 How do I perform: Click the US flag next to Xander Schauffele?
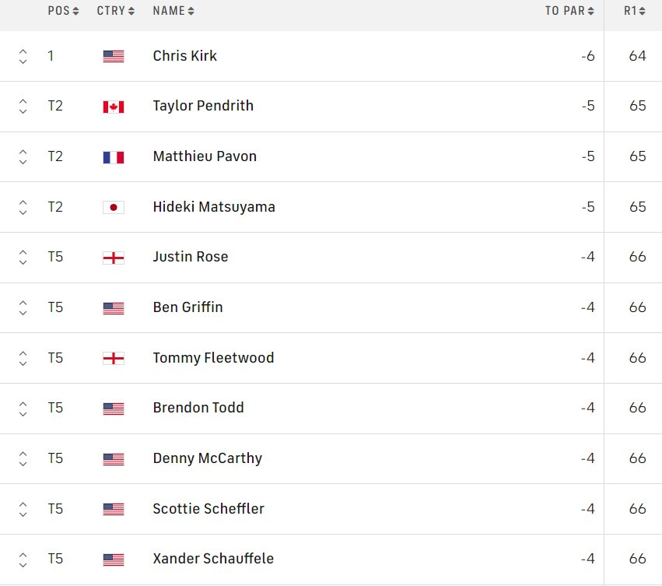[114, 558]
